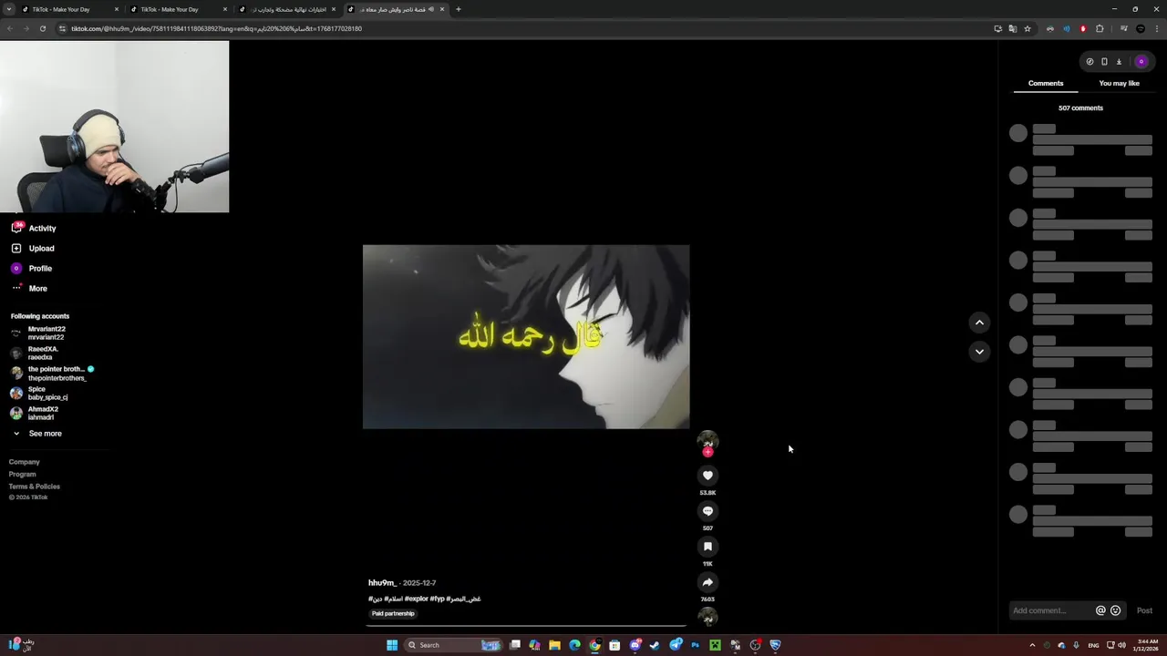The image size is (1167, 656).
Task: Open comments via the speech bubble icon
Action: pos(707,511)
